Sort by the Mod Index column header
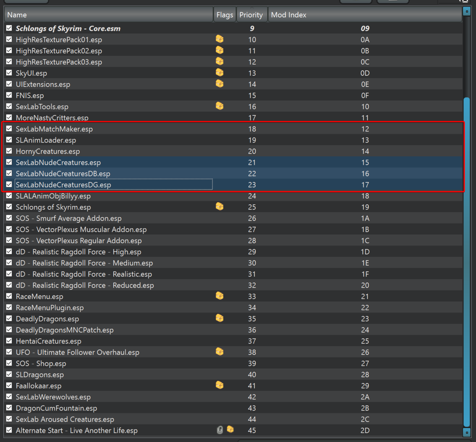 (365, 15)
